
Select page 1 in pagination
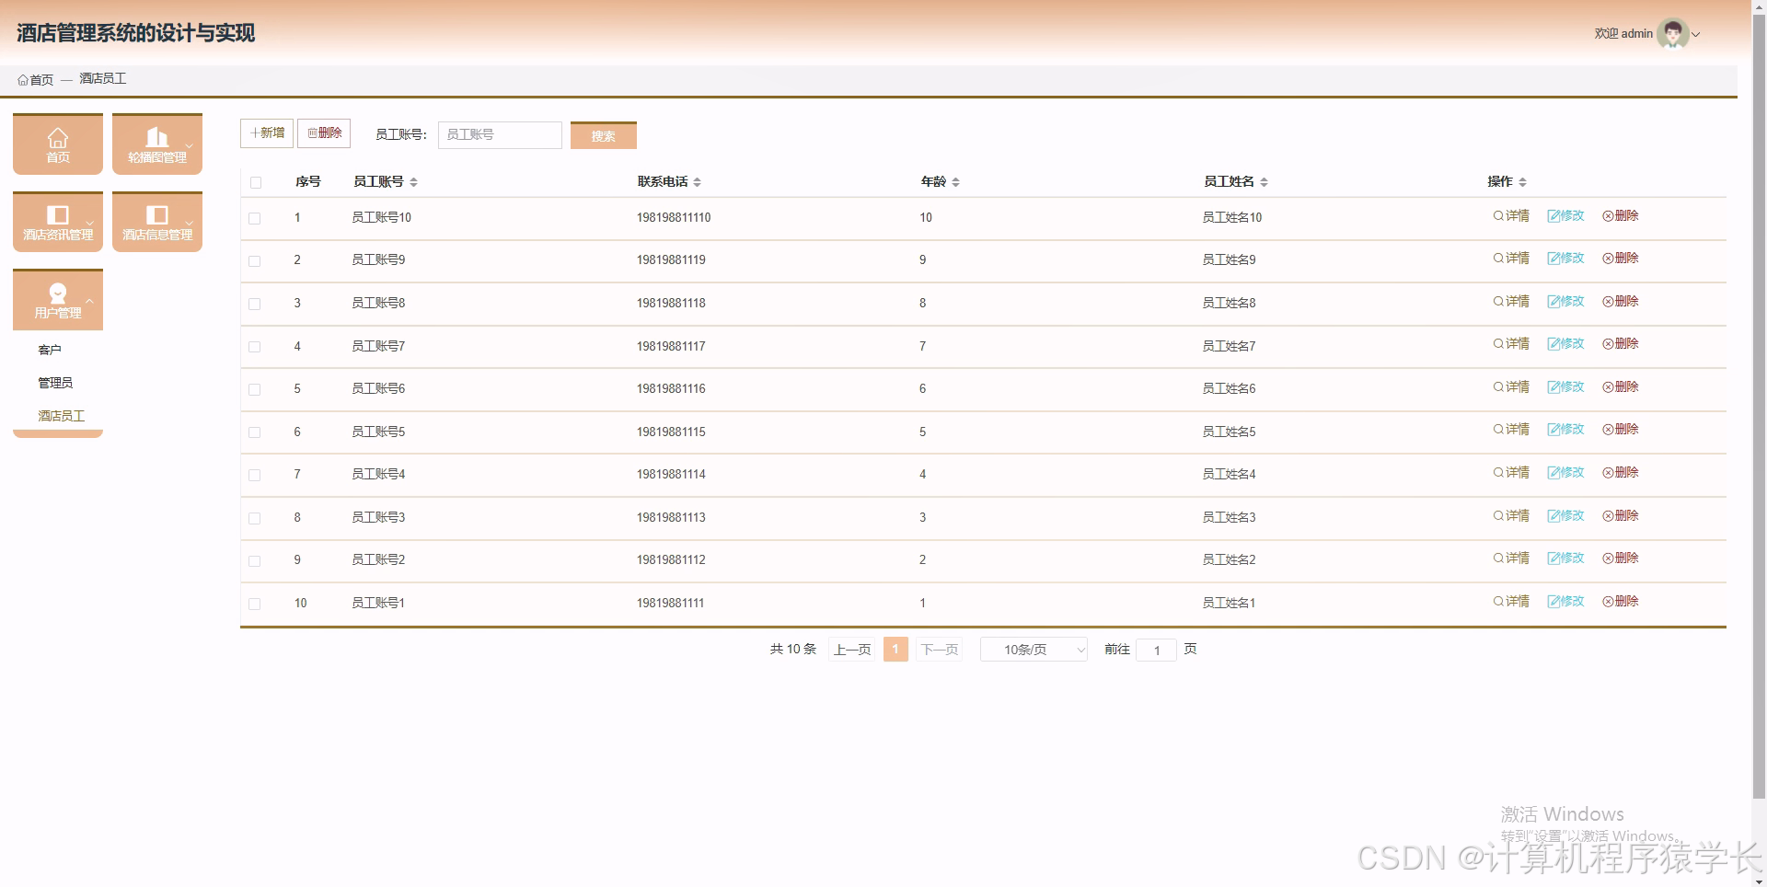coord(895,650)
